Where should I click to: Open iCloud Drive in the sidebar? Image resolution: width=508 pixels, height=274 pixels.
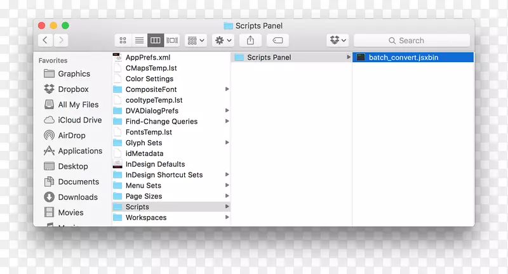79,120
